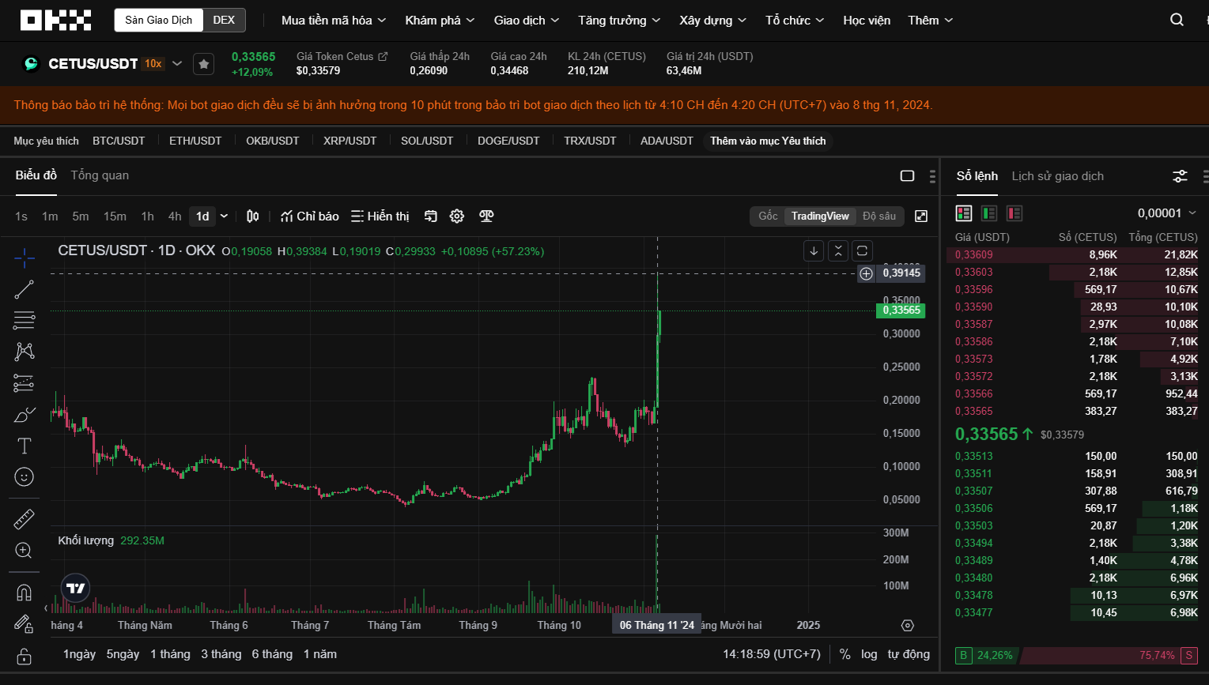
Task: Open the OKX logo home link
Action: click(x=55, y=20)
